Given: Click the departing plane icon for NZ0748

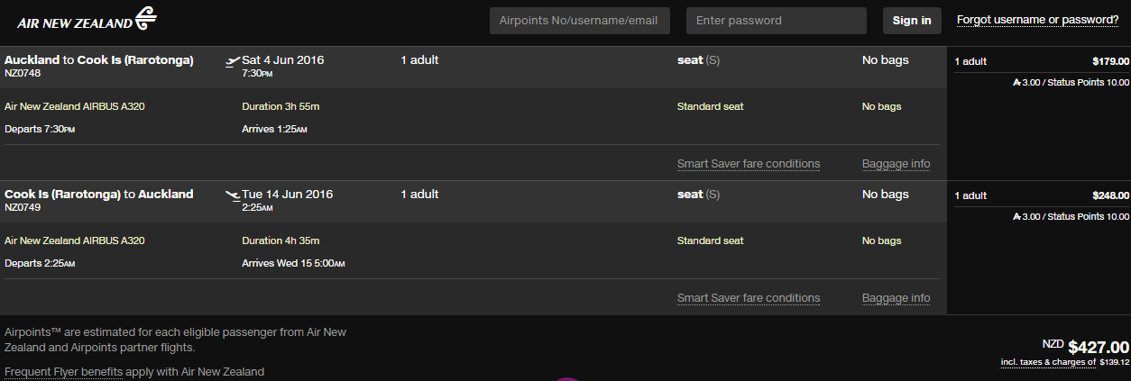Looking at the screenshot, I should click(233, 62).
